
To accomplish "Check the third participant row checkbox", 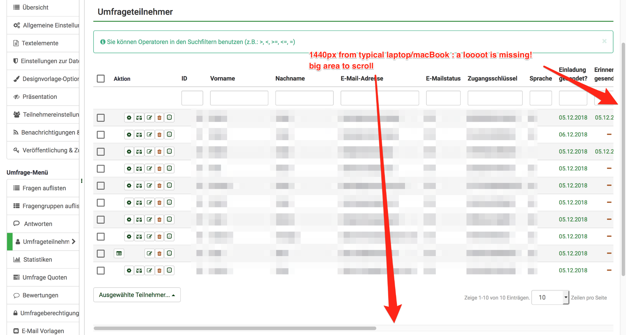I will click(101, 152).
